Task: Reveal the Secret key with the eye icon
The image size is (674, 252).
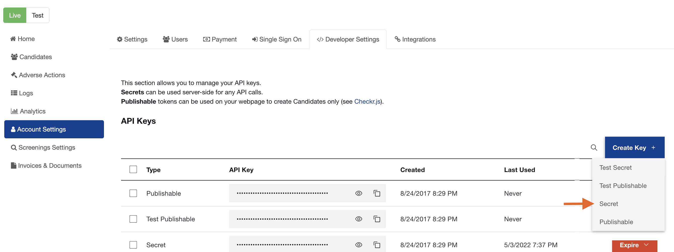Action: [358, 245]
